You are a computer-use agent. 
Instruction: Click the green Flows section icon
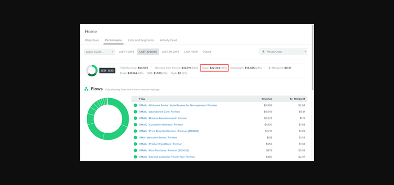(86, 89)
